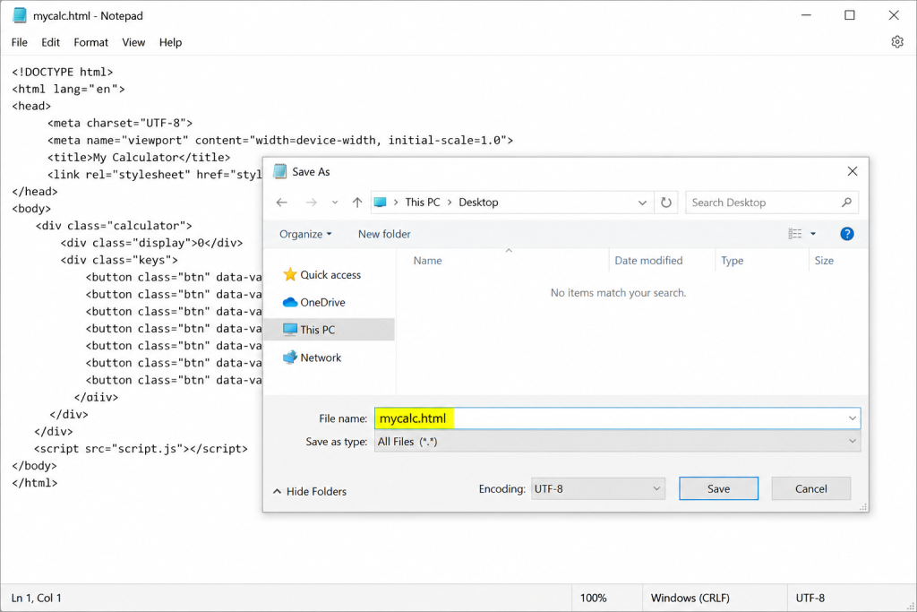
Task: Open the Encoding dropdown
Action: 597,488
